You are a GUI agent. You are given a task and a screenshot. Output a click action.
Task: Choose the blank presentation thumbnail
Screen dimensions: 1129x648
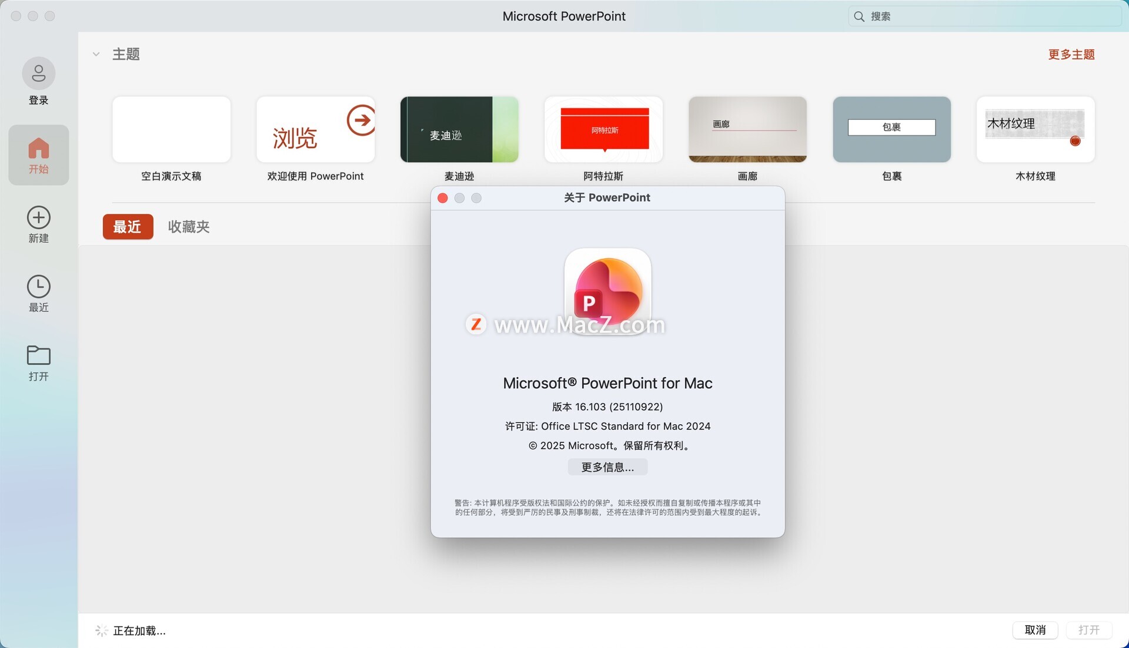coord(171,129)
